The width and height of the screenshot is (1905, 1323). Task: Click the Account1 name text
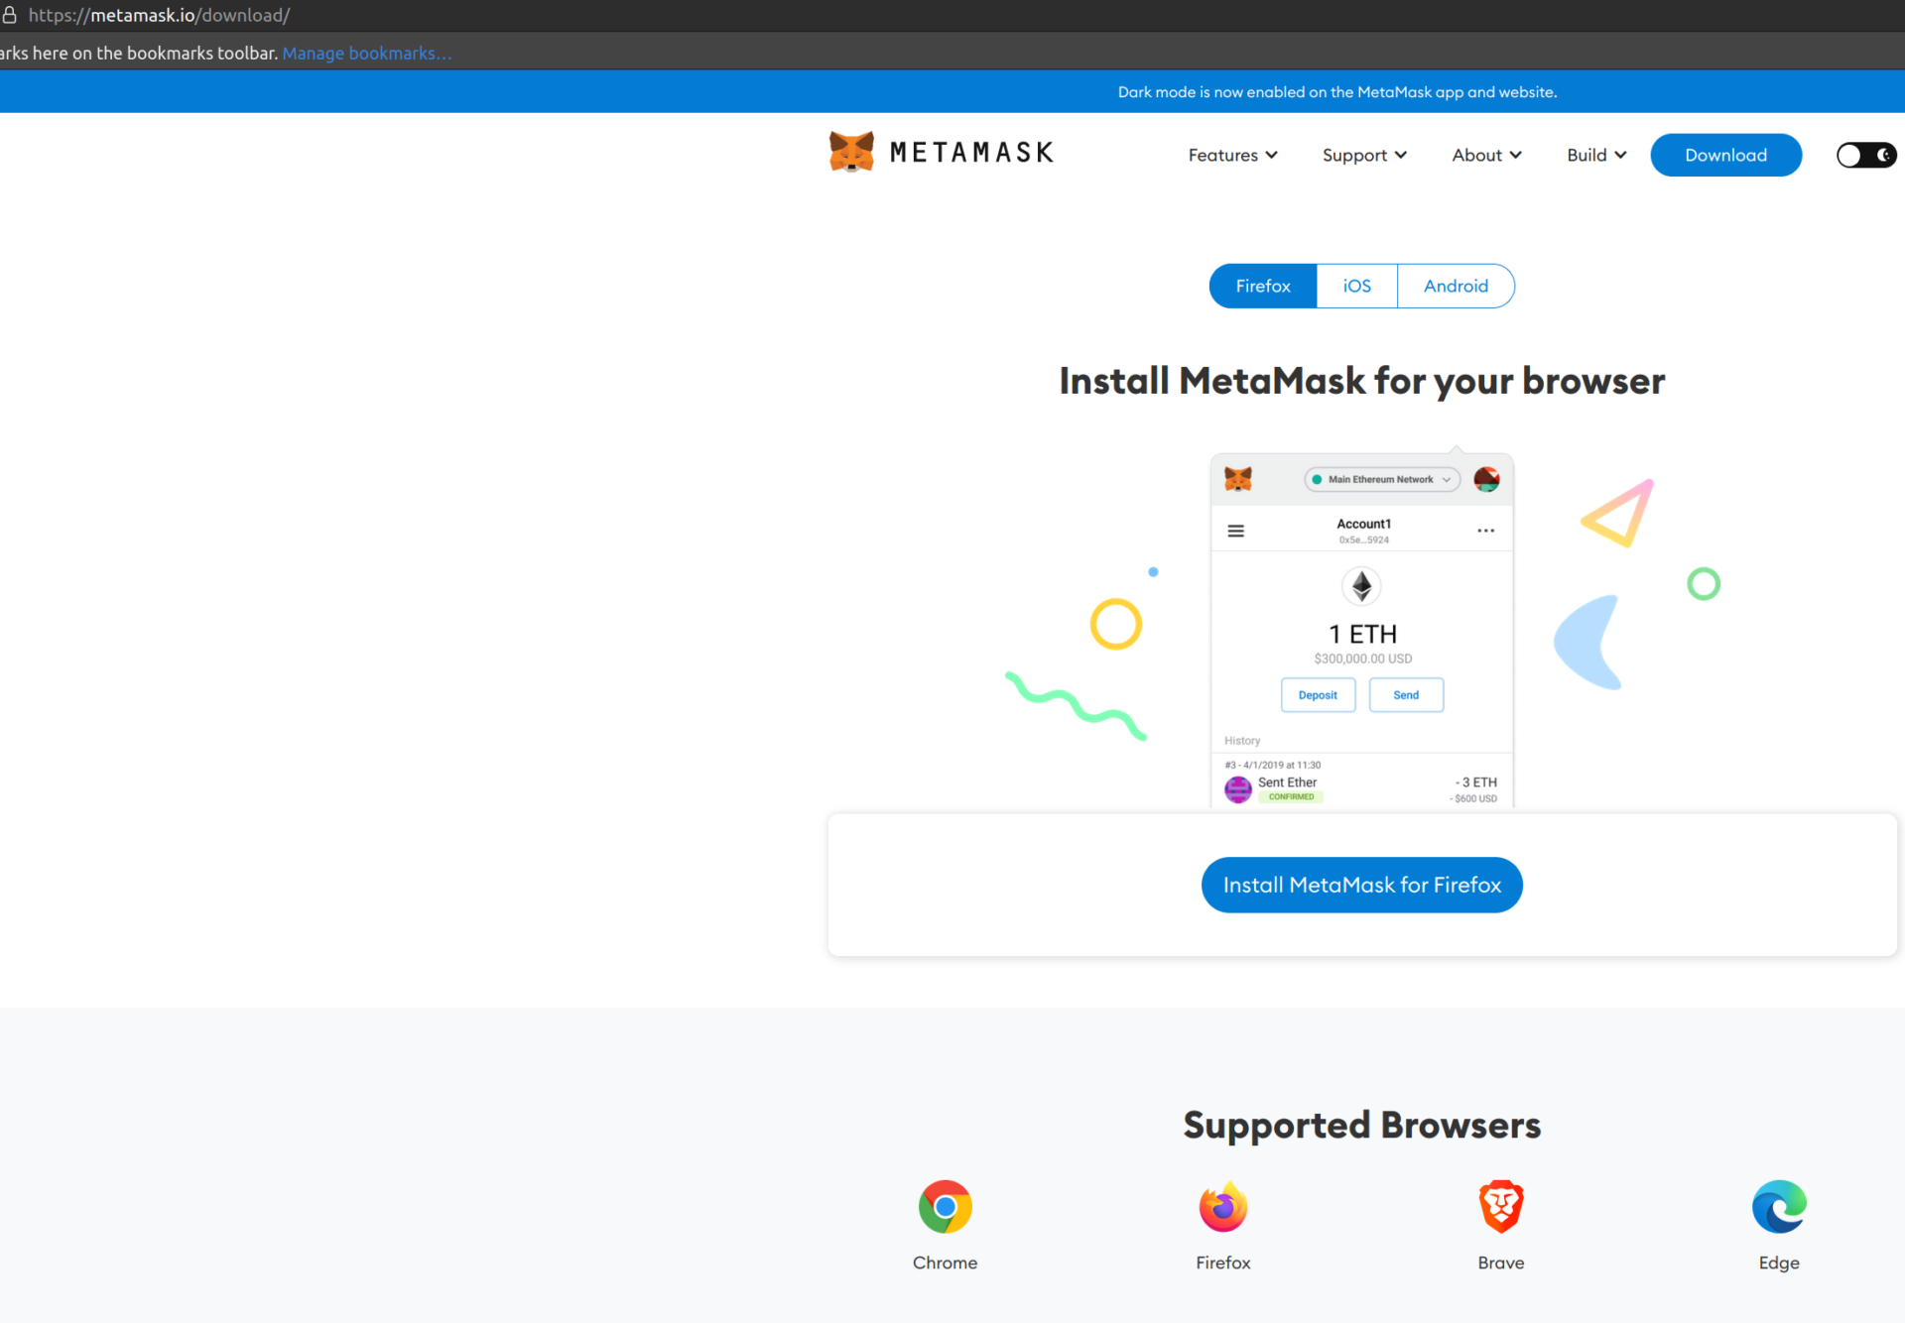[1363, 524]
